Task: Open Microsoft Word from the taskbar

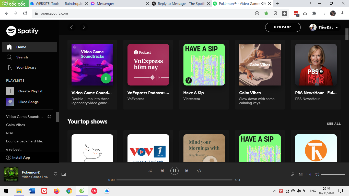Action: [32, 191]
